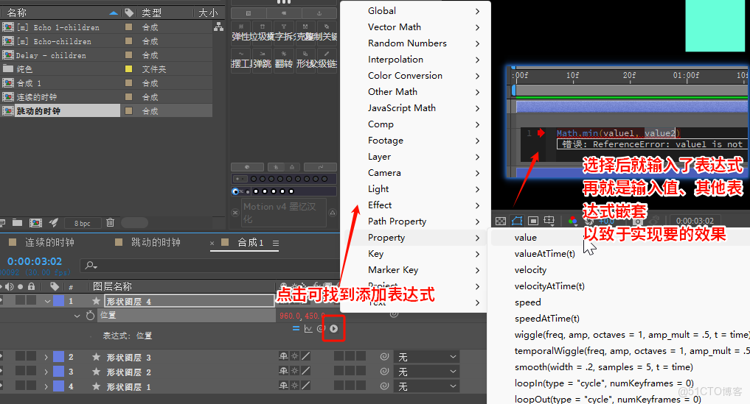Click the star icon of 形状图层 4
This screenshot has height=404, width=750.
[96, 301]
